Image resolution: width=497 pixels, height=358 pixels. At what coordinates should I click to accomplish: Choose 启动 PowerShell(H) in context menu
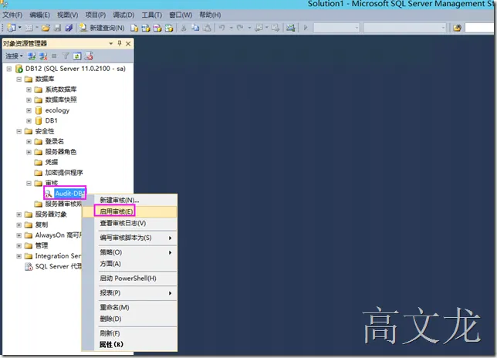[130, 279]
